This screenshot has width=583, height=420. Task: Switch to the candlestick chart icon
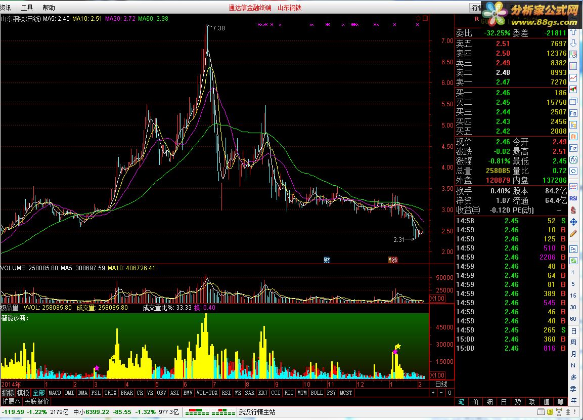(x=573, y=89)
